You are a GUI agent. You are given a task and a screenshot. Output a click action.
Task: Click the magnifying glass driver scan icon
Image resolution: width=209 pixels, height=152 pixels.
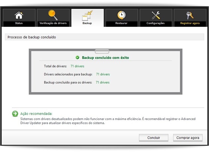pos(53,15)
